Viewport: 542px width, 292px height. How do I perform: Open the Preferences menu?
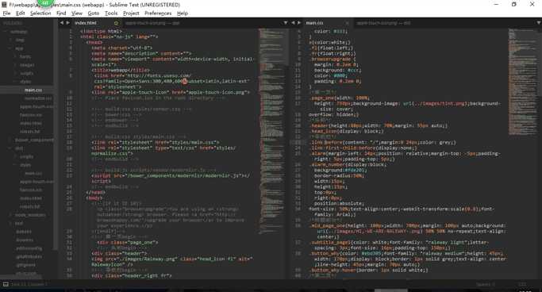(x=158, y=13)
